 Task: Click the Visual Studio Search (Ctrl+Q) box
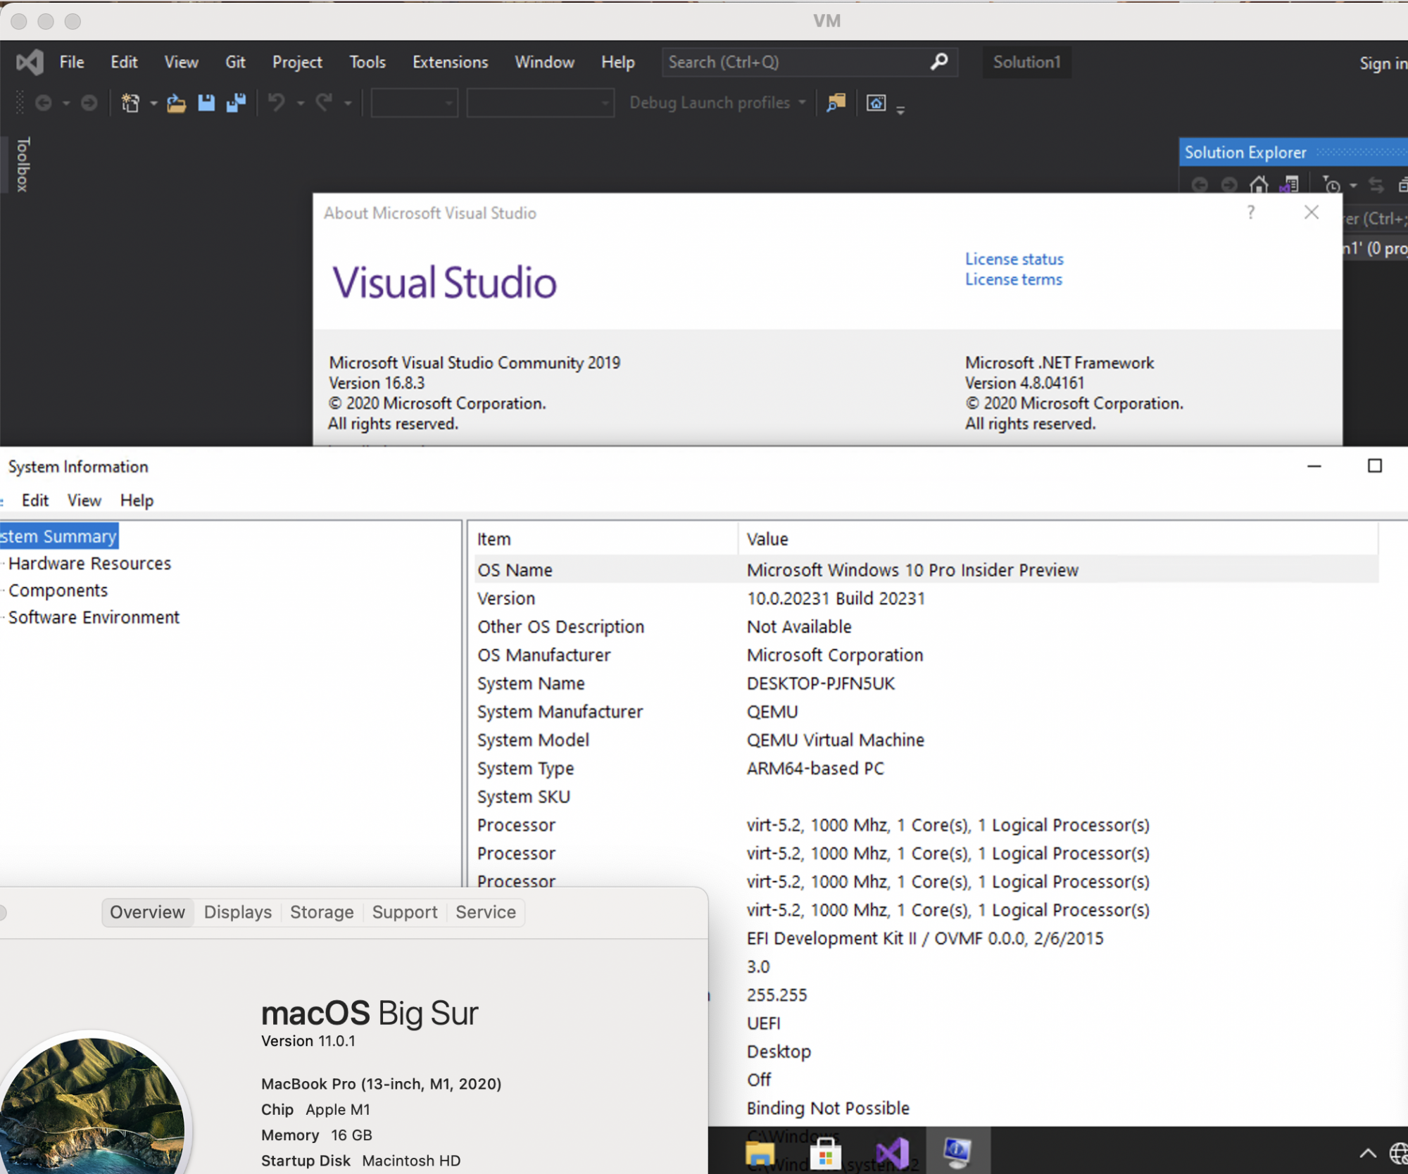click(810, 62)
